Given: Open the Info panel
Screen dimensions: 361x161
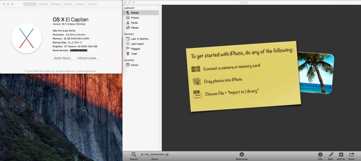Looking at the screenshot, I should pyautogui.click(x=320, y=154).
